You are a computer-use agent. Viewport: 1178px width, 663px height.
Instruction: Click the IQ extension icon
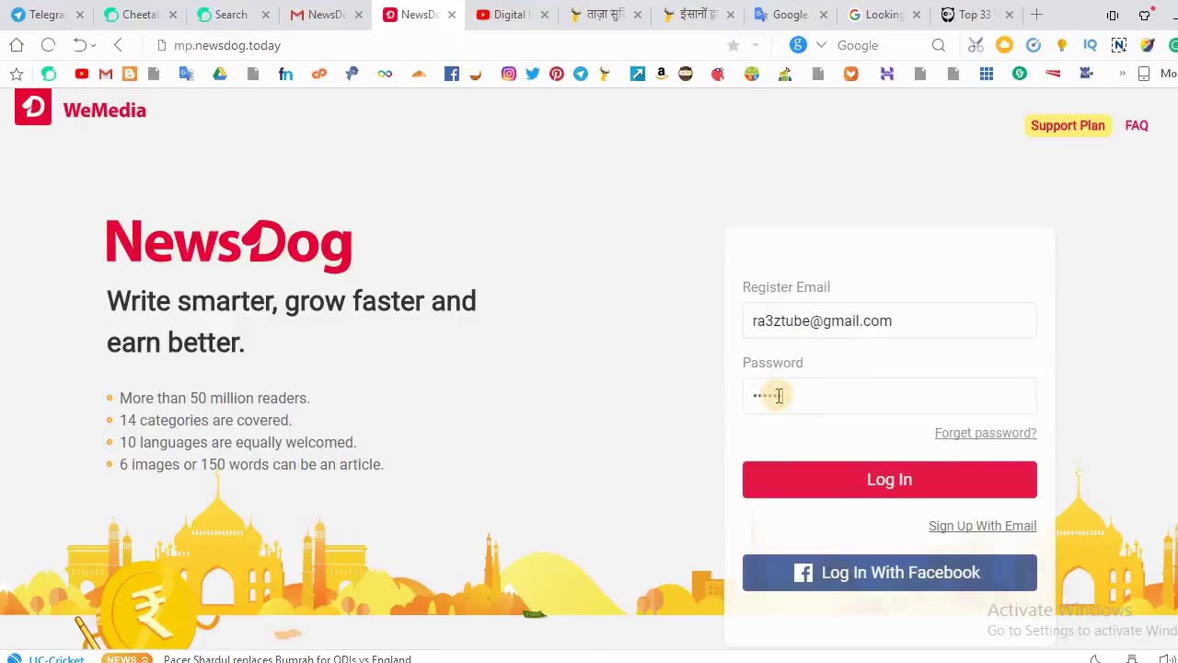[1091, 45]
